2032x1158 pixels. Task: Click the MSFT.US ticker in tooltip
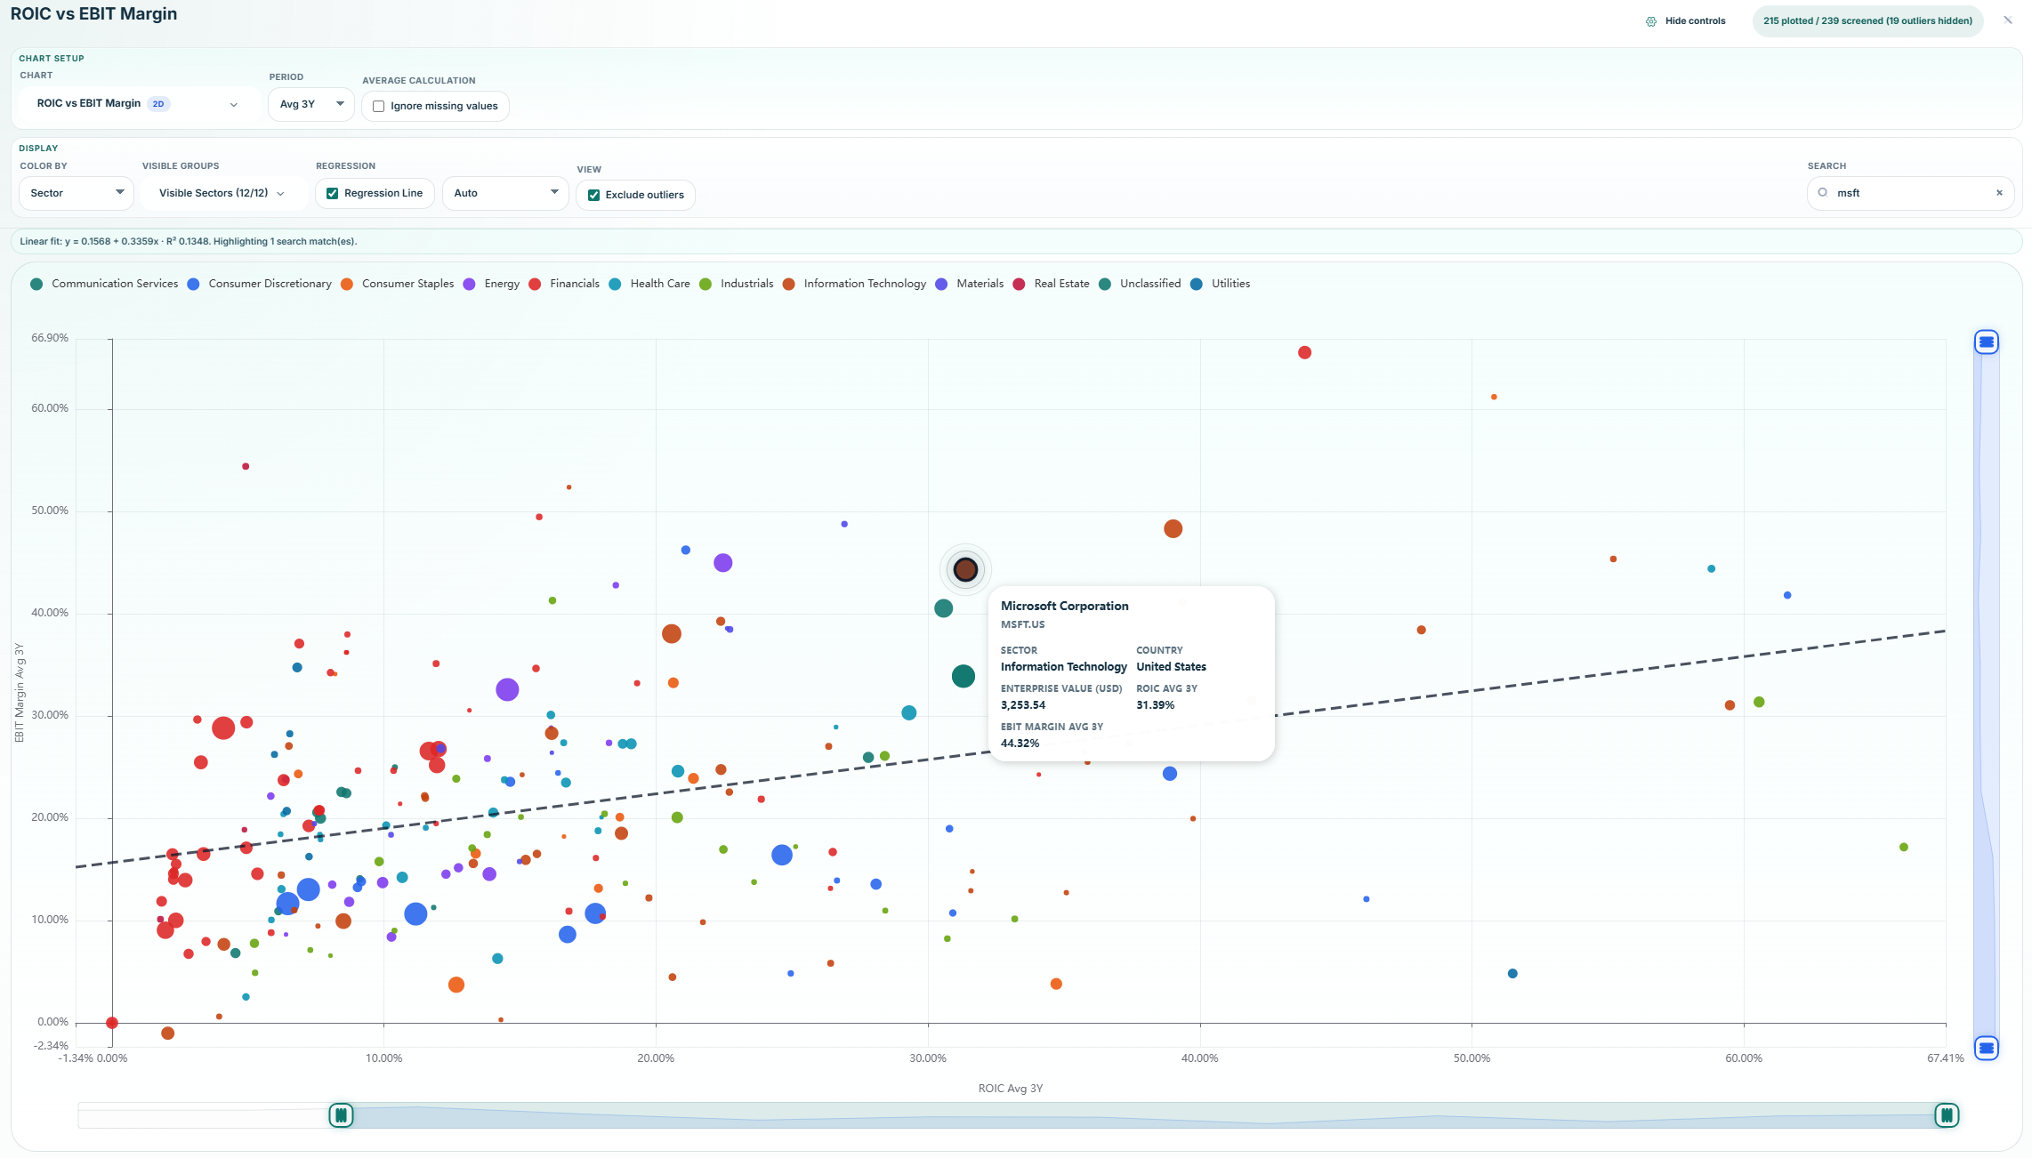1022,625
